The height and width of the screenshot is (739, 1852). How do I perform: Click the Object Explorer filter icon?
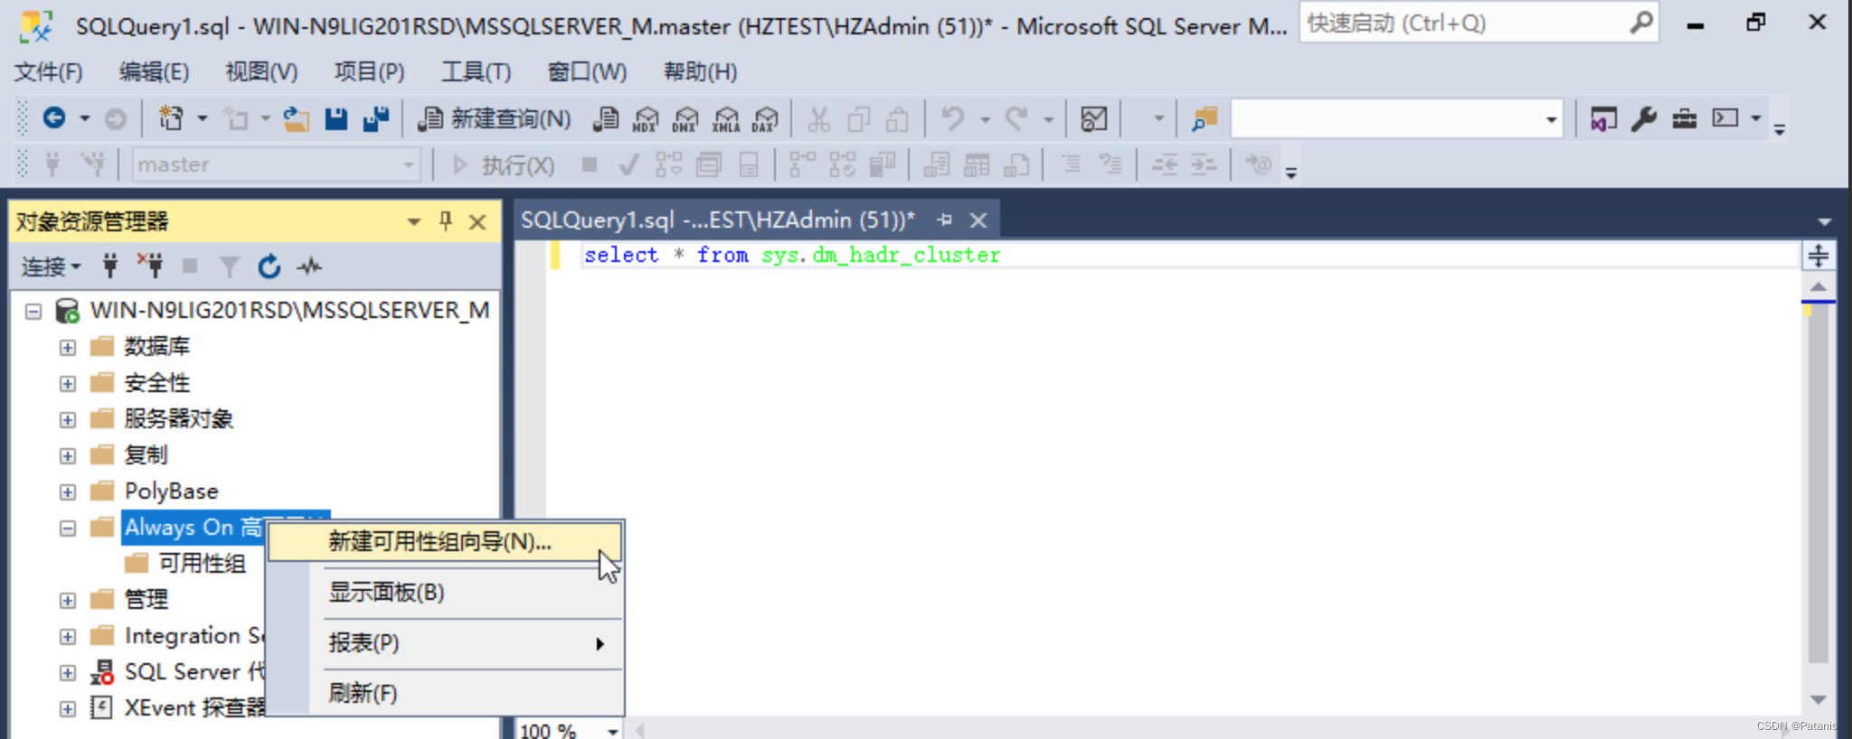click(230, 267)
